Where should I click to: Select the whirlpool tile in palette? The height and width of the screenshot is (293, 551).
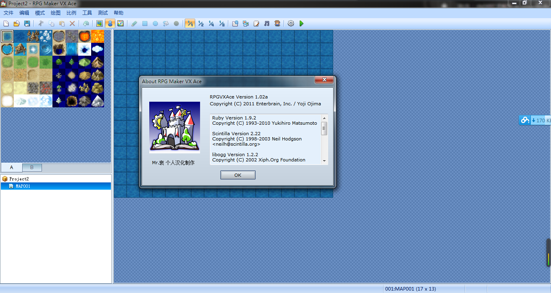pyautogui.click(x=46, y=49)
